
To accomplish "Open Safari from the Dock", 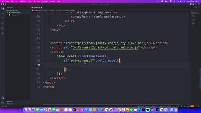I will (33, 110).
